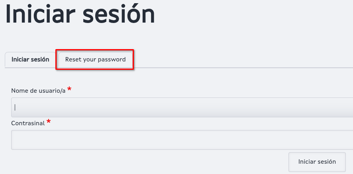The width and height of the screenshot is (353, 174).
Task: Click the large Iniciar sesión page heading
Action: pos(80,15)
